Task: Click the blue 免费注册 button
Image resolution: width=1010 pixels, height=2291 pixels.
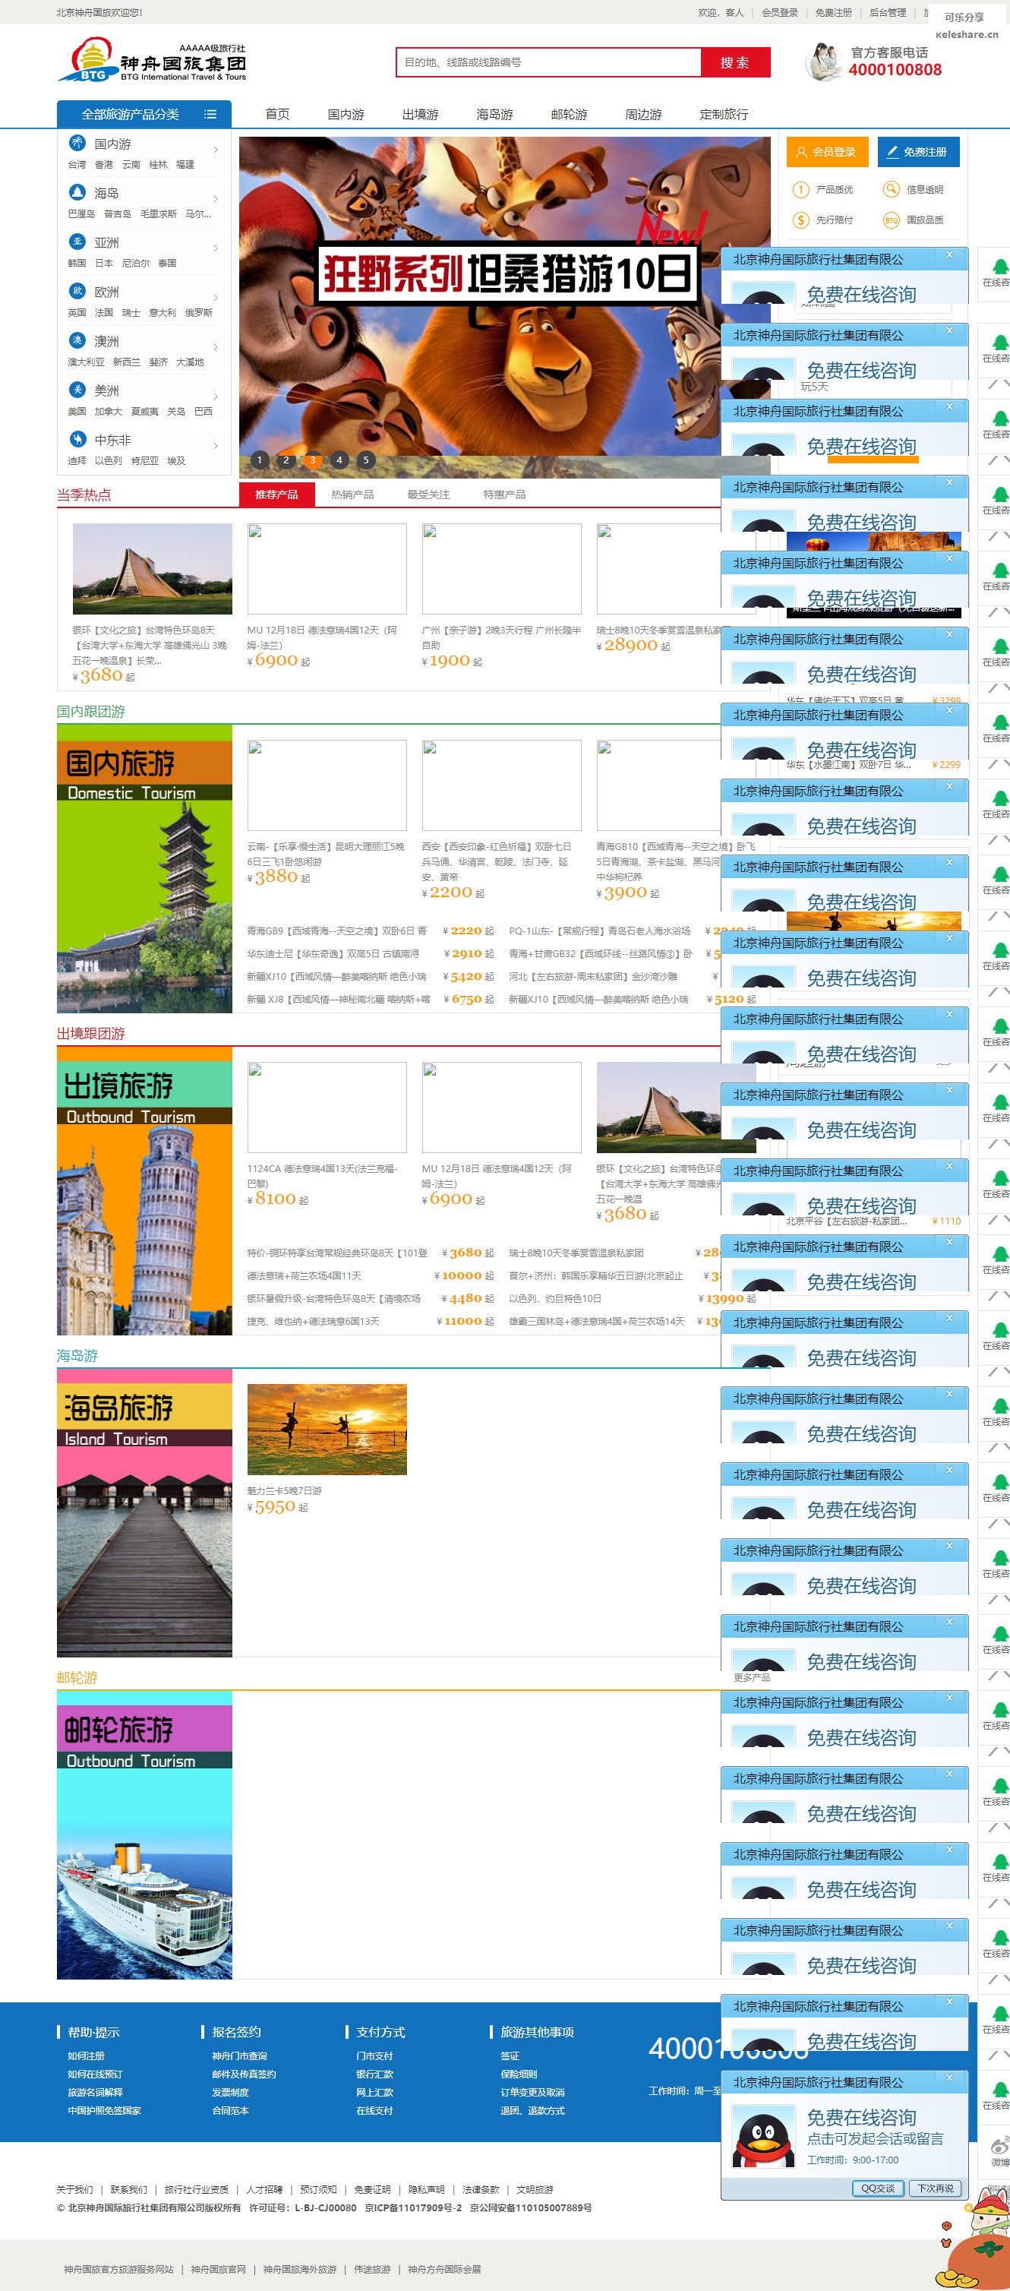Action: point(917,152)
